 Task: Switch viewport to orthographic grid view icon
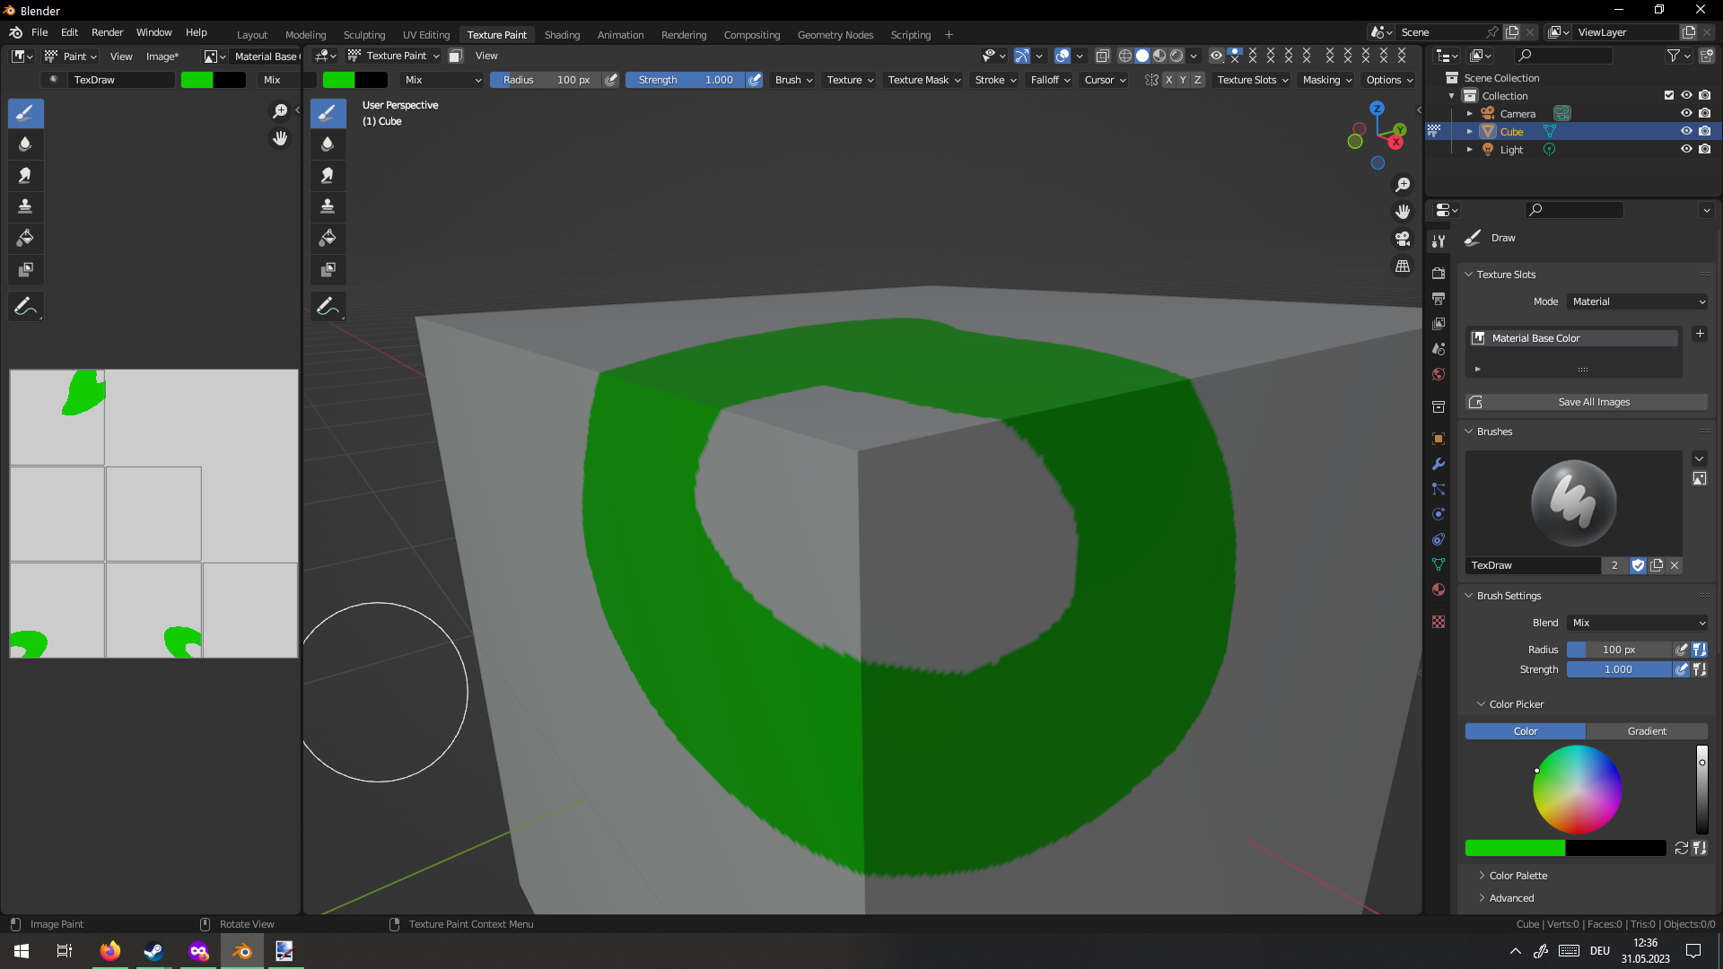tap(1403, 266)
